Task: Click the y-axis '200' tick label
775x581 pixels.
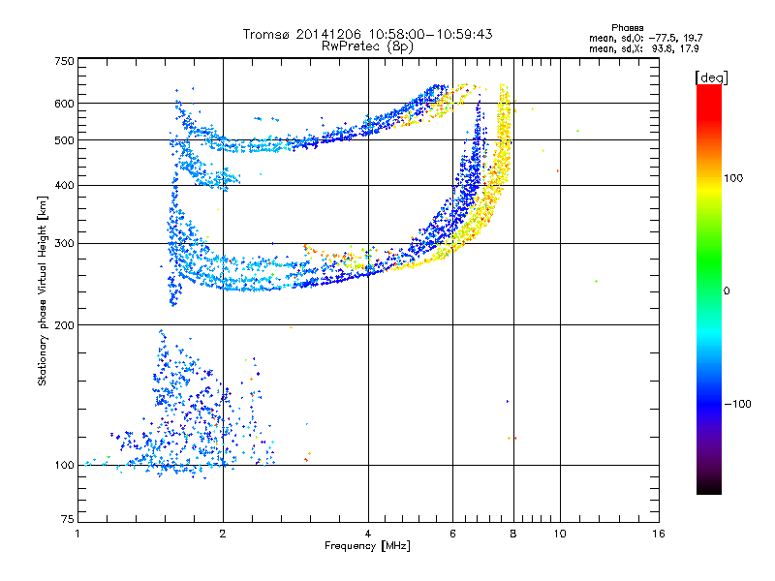Action: click(65, 325)
